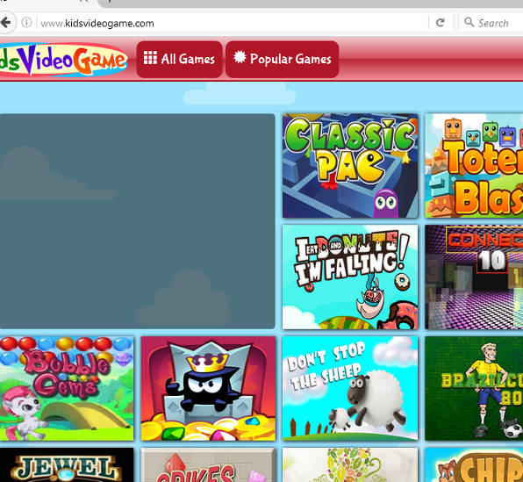Open the Chip game thumbnail with cat
Viewport: 523px width, 482px height.
[x=474, y=465]
